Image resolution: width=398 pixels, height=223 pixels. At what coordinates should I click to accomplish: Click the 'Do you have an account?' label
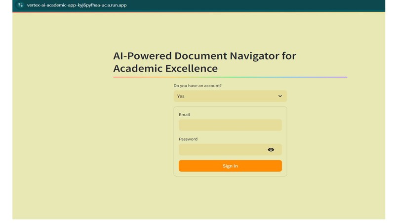[x=198, y=86]
